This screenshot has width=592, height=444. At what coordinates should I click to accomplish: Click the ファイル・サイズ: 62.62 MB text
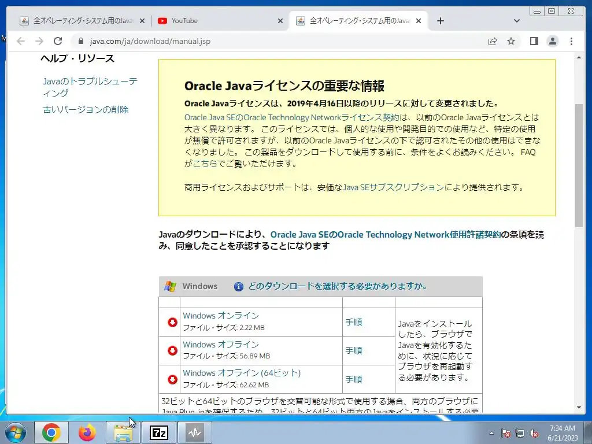(226, 385)
